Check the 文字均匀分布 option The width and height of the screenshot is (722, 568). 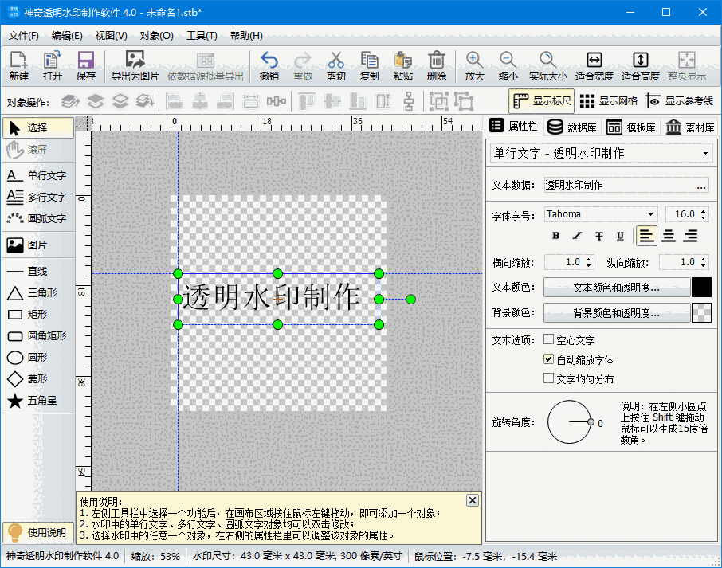pos(548,377)
